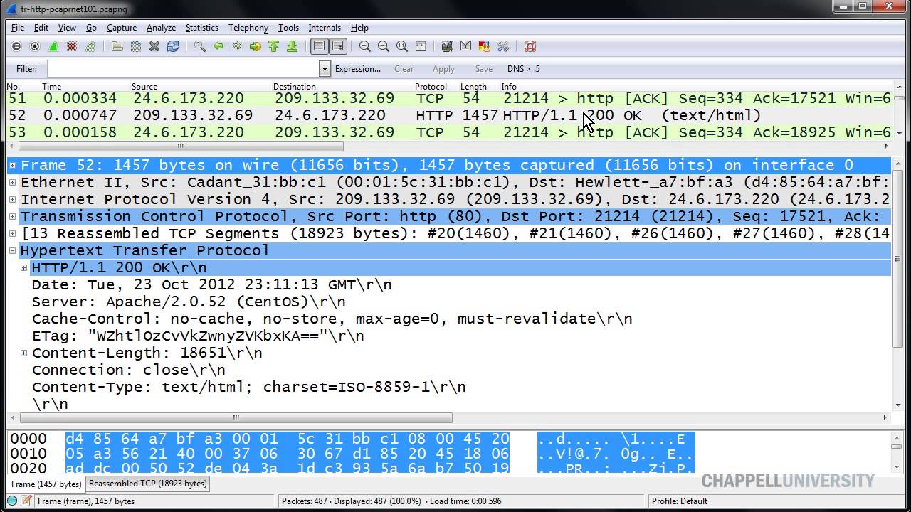
Task: Zoom out the main window text
Action: coord(384,46)
